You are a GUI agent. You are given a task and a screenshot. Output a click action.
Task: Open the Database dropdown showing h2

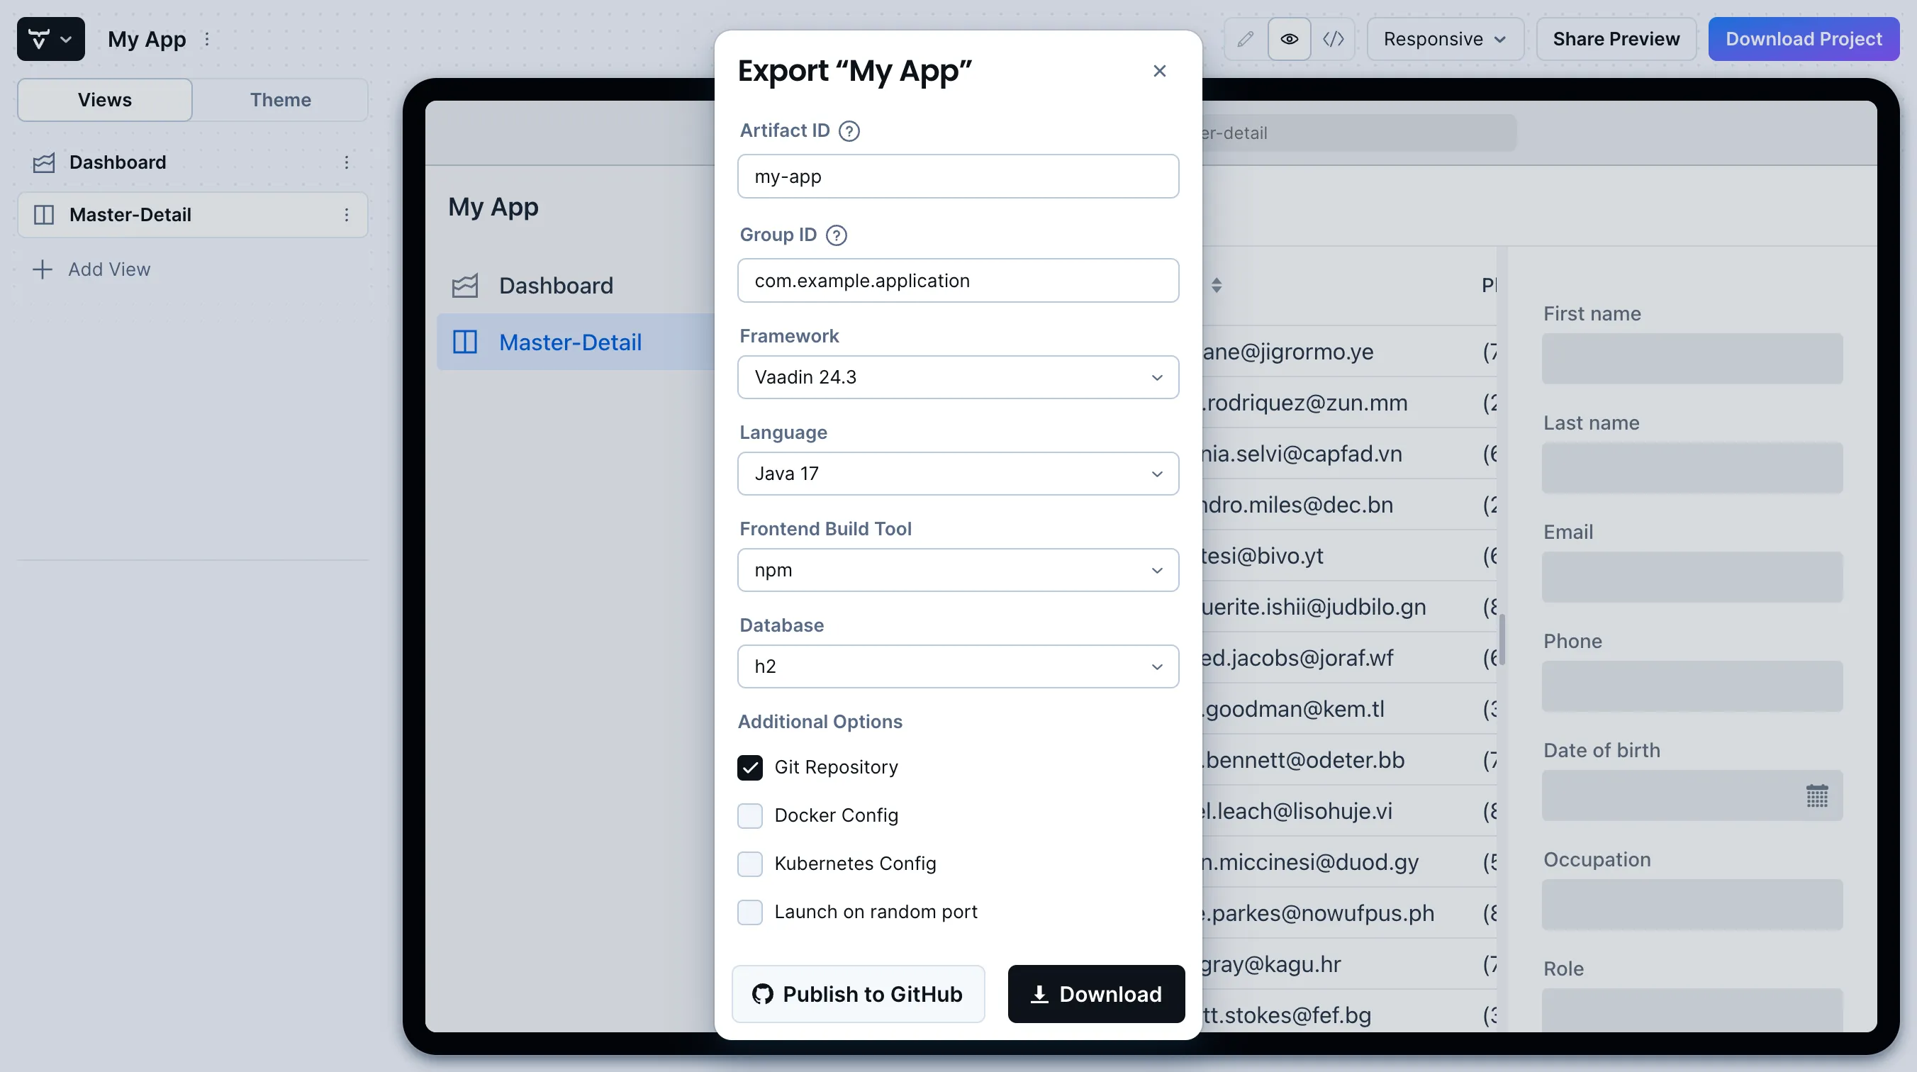tap(958, 666)
